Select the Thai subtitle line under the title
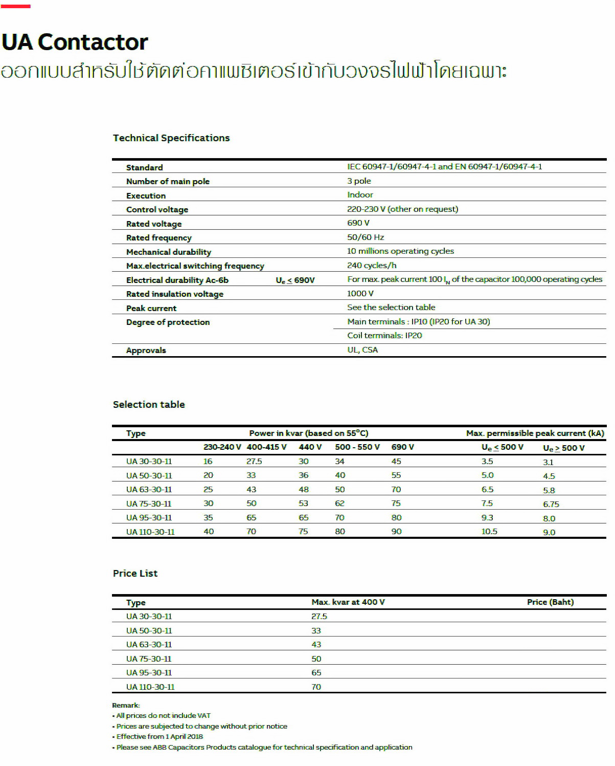The height and width of the screenshot is (766, 615). pyautogui.click(x=254, y=71)
